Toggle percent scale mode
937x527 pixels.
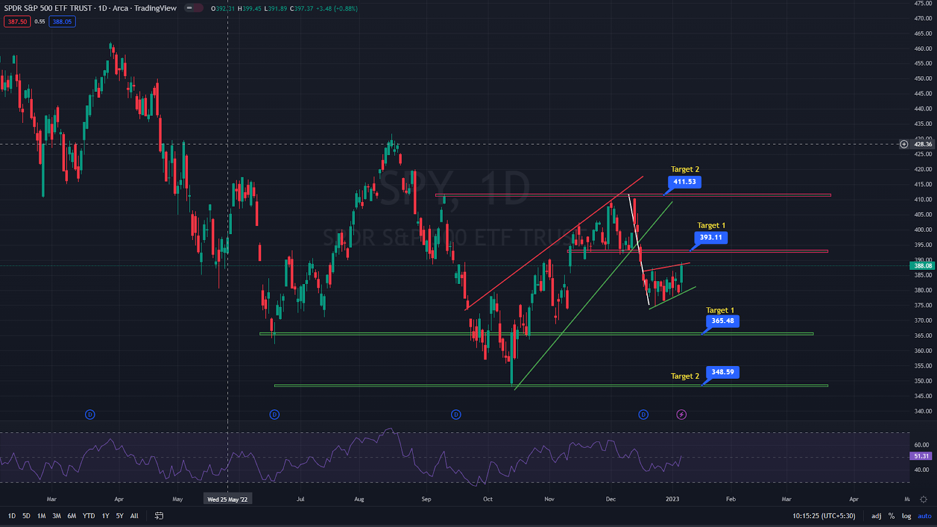click(891, 516)
